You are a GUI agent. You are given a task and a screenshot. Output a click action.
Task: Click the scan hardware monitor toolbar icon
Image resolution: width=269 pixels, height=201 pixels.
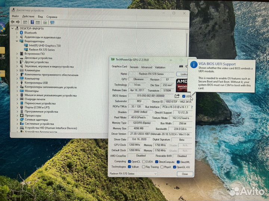[52, 22]
